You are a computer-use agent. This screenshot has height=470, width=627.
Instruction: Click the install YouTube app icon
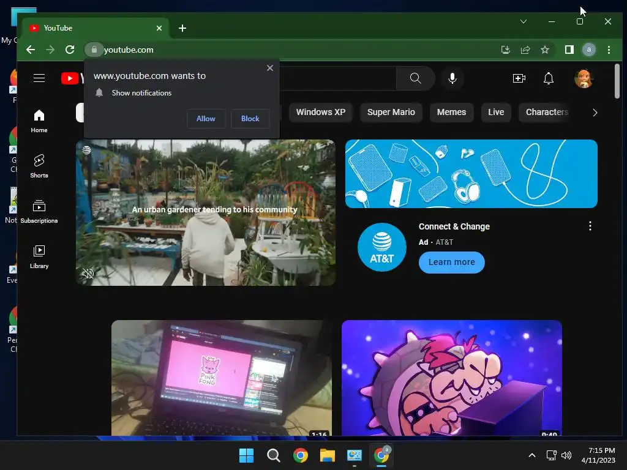[505, 50]
